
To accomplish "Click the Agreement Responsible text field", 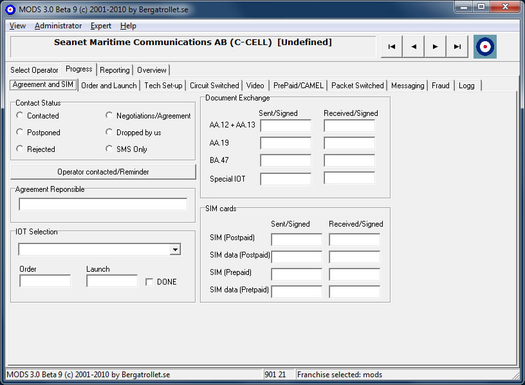I will [x=103, y=205].
